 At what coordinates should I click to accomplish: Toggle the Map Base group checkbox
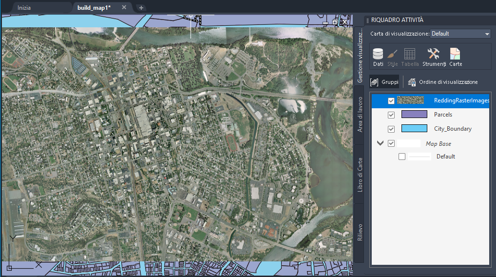click(x=391, y=143)
